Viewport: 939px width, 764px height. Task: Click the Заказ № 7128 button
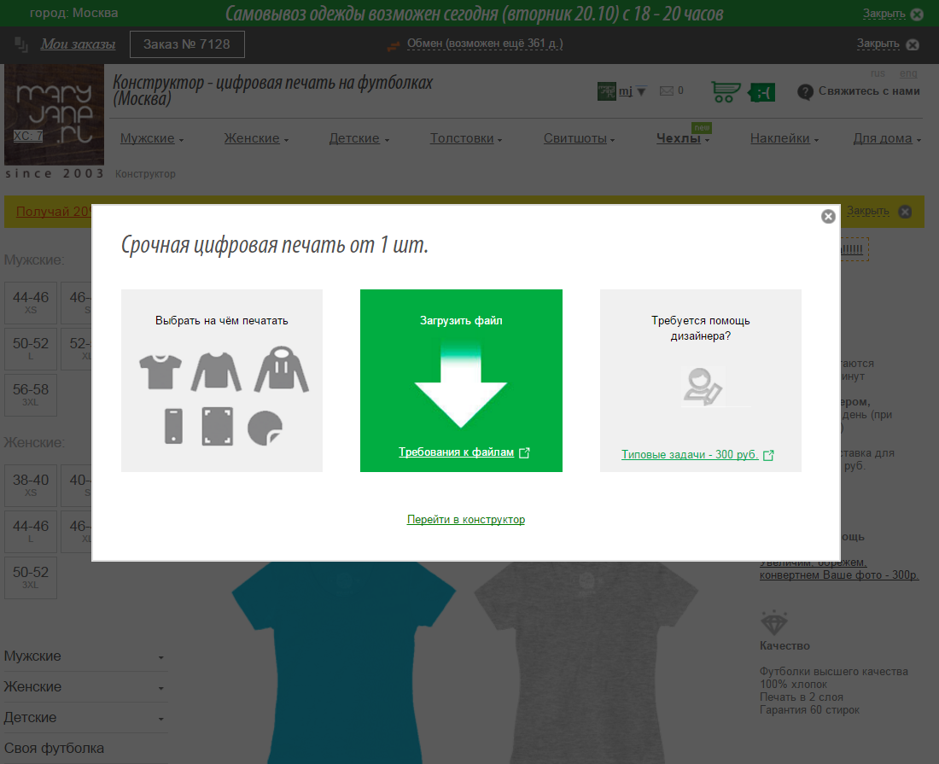tap(187, 44)
